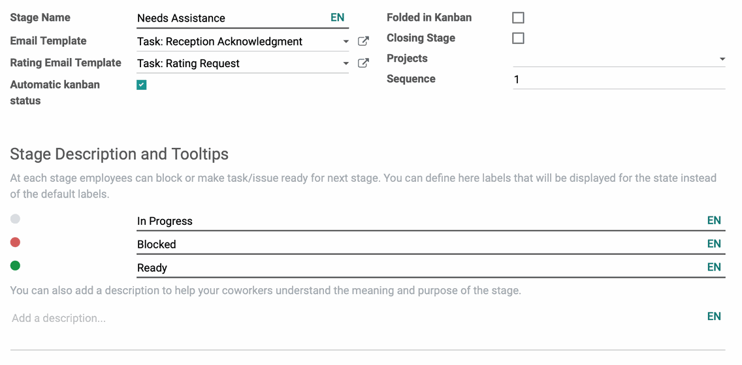Tick the Closing Stage checkbox

[x=518, y=38]
